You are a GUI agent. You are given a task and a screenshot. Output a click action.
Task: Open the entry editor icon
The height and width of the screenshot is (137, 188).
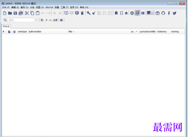[77, 13]
